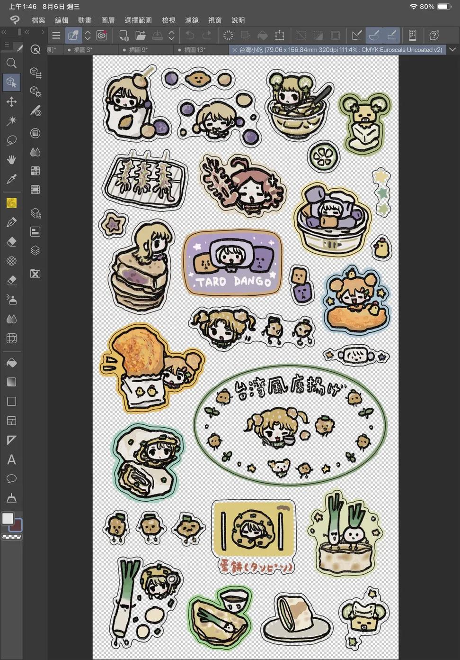460x660 pixels.
Task: Click the Undo arrow in command bar
Action: click(190, 36)
